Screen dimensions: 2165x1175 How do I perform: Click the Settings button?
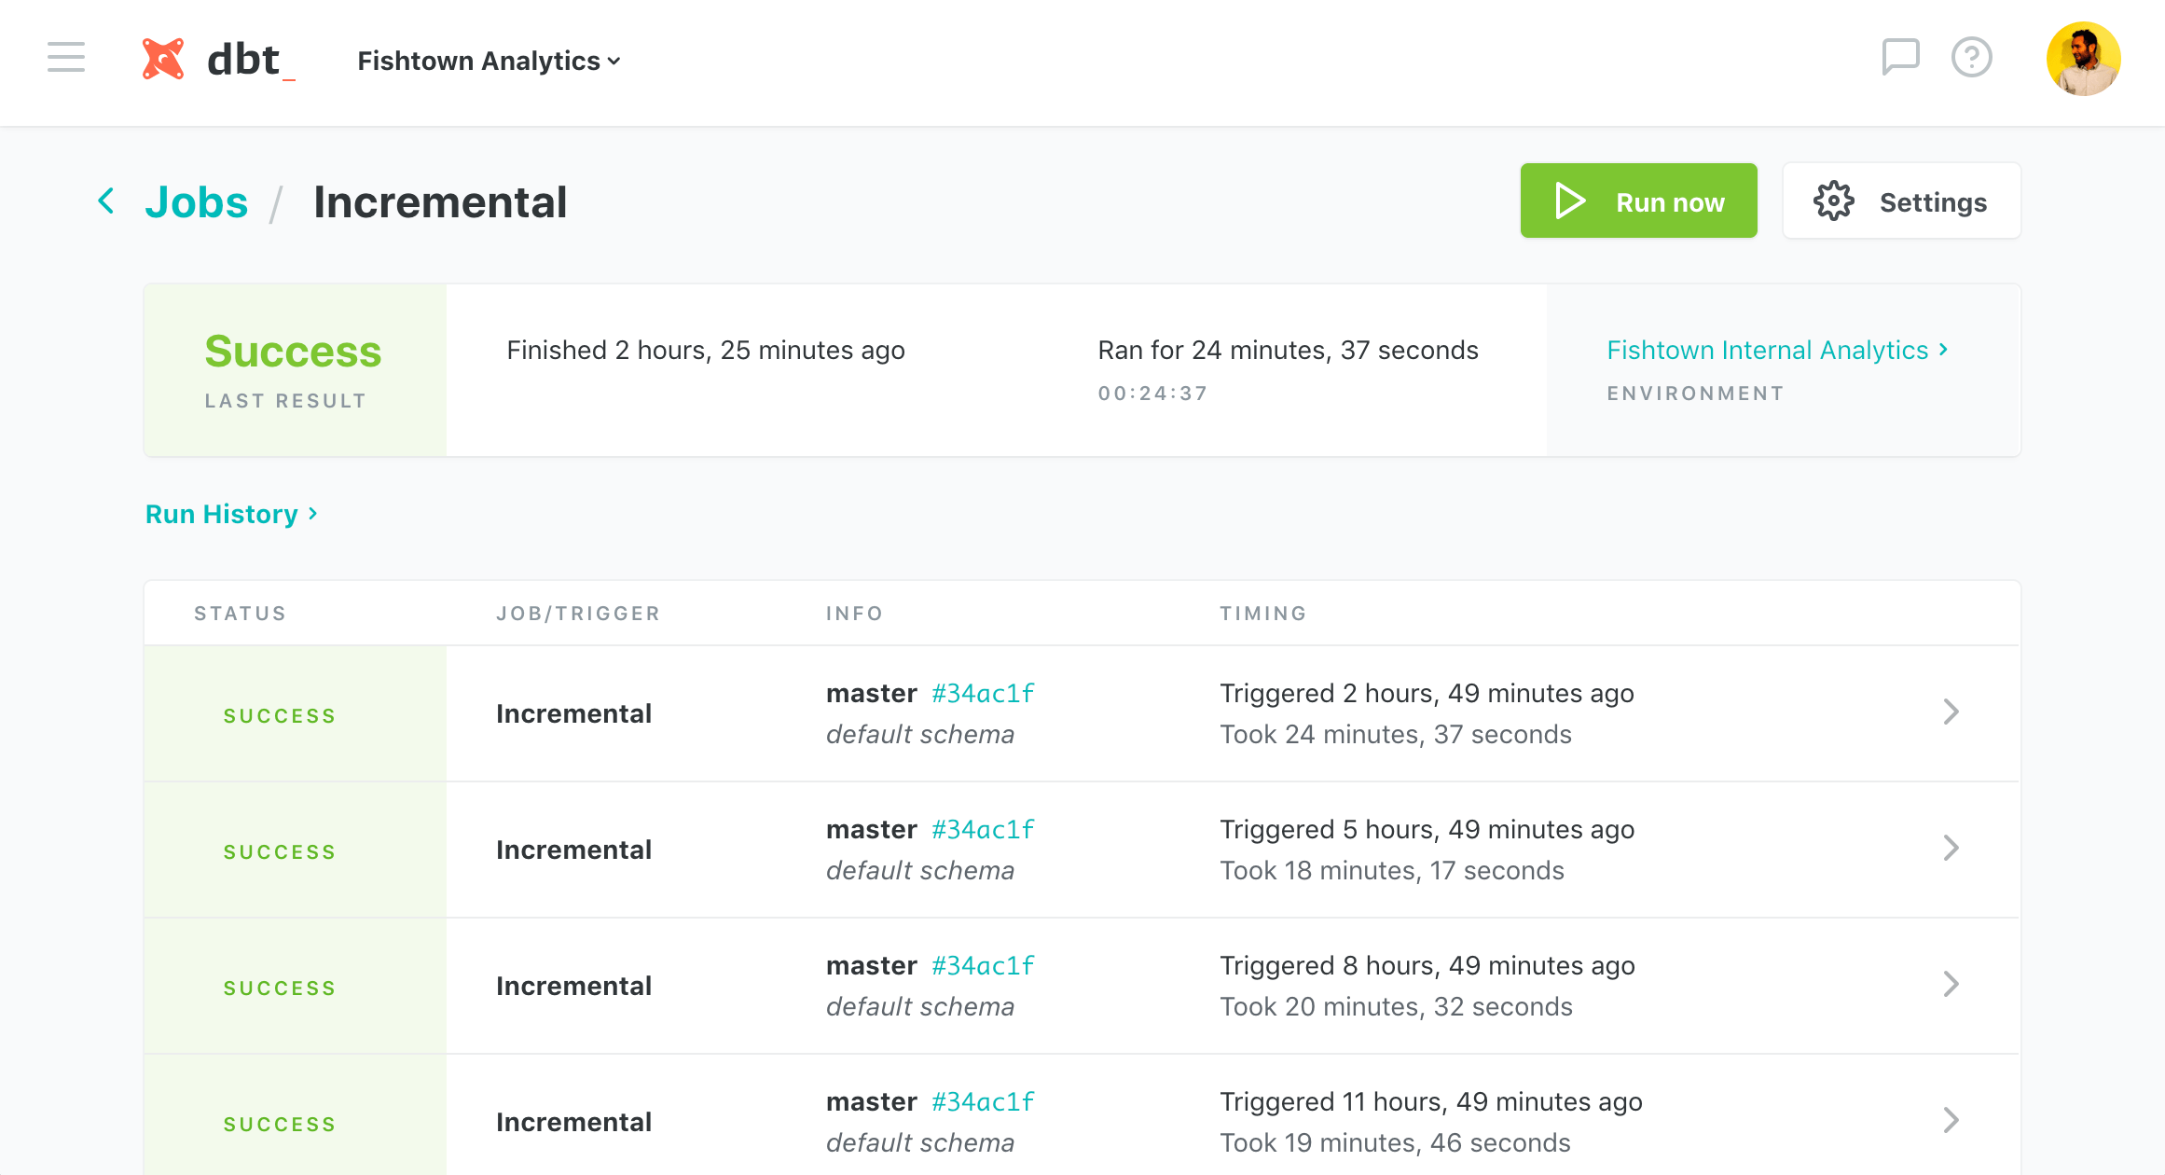pos(1902,201)
